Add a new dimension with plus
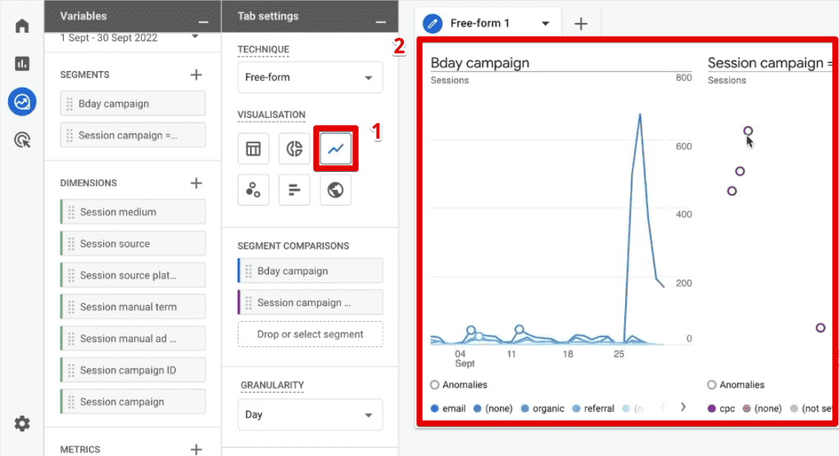839x456 pixels. [196, 183]
